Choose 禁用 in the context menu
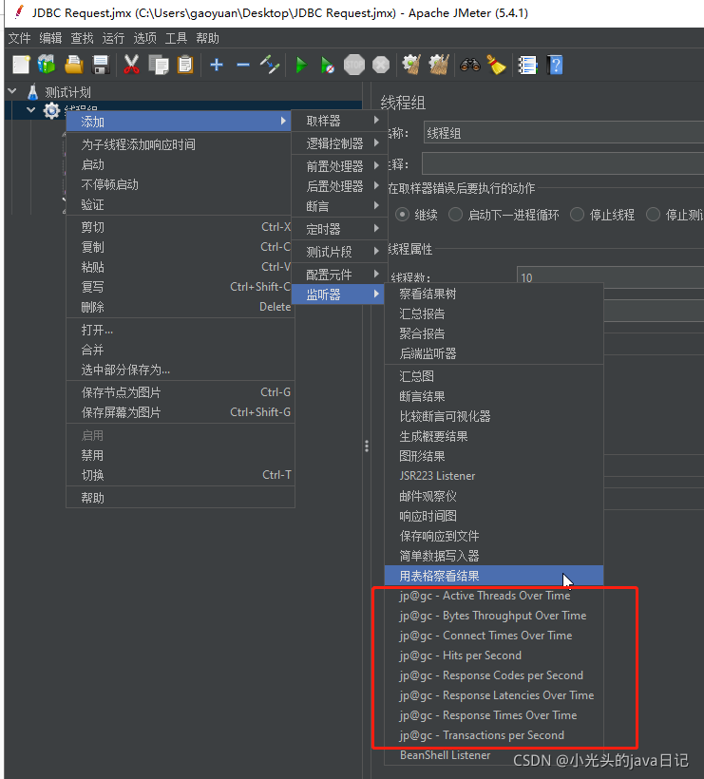This screenshot has height=779, width=704. (181, 455)
